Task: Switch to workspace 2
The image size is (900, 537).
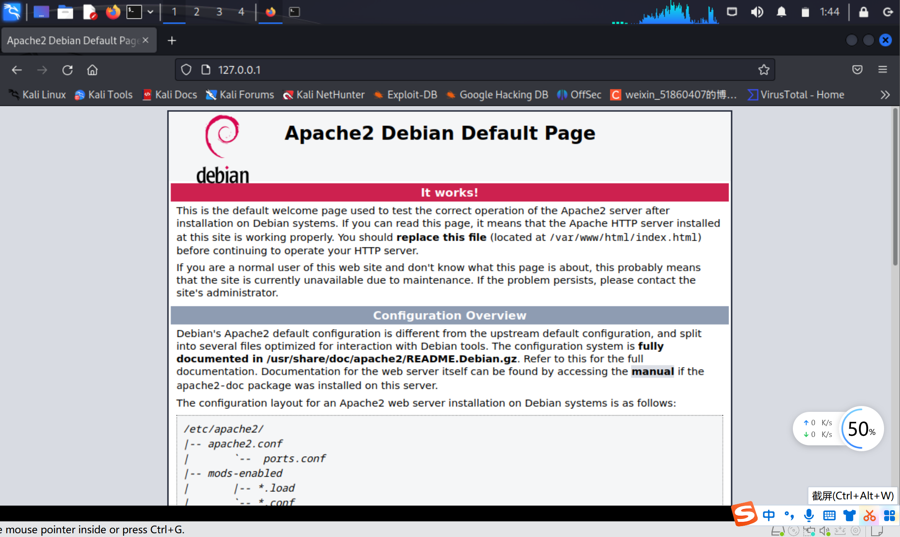Action: (x=197, y=12)
